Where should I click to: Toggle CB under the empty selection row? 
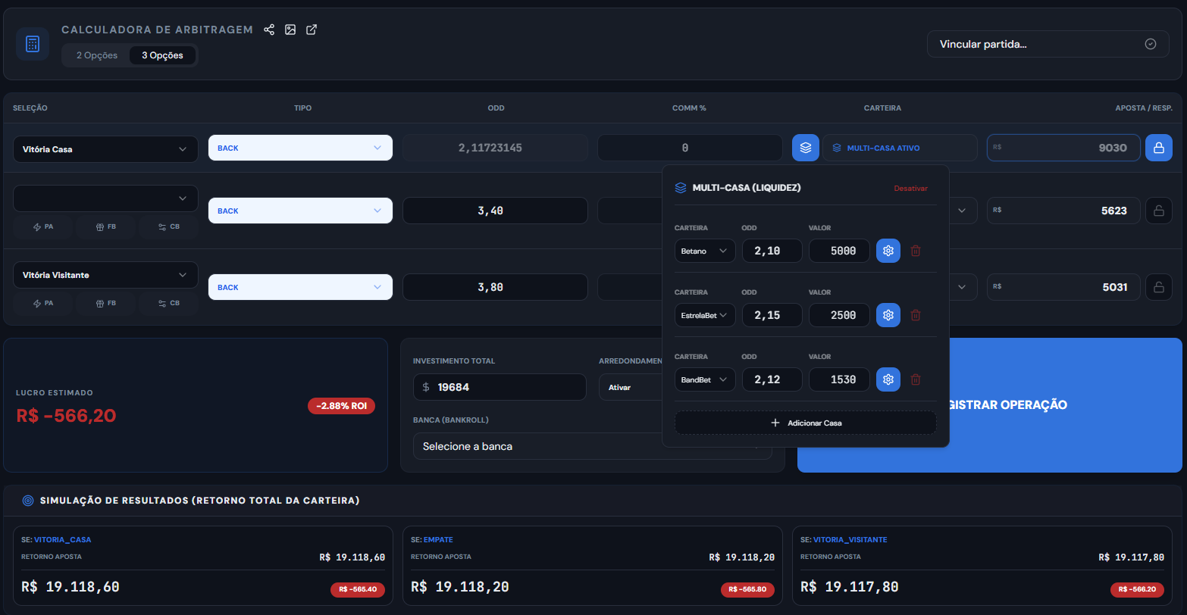point(169,226)
